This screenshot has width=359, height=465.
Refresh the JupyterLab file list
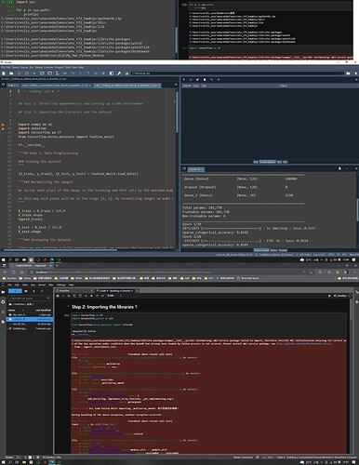42,291
